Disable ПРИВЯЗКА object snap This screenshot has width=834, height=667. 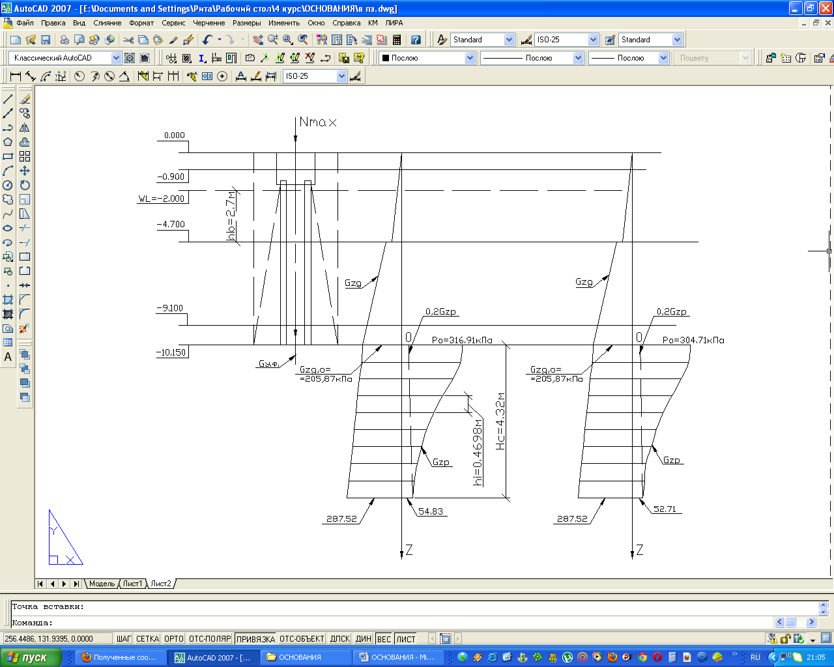point(255,639)
